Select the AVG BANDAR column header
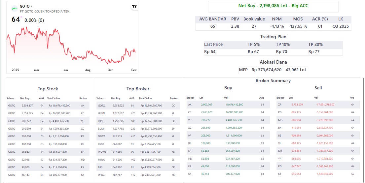Screen dimensions: 365x183 coord(213,19)
